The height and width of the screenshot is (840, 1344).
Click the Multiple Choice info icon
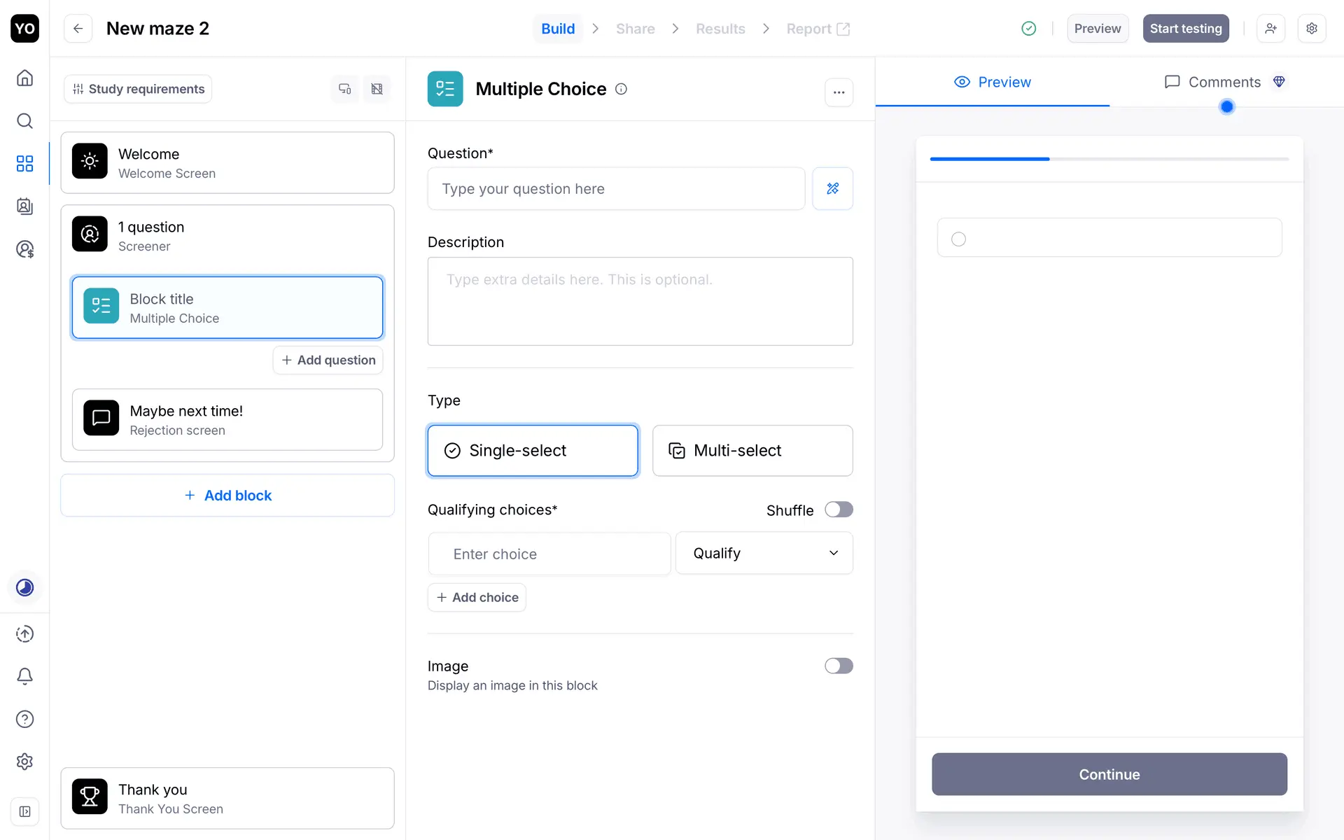tap(621, 89)
